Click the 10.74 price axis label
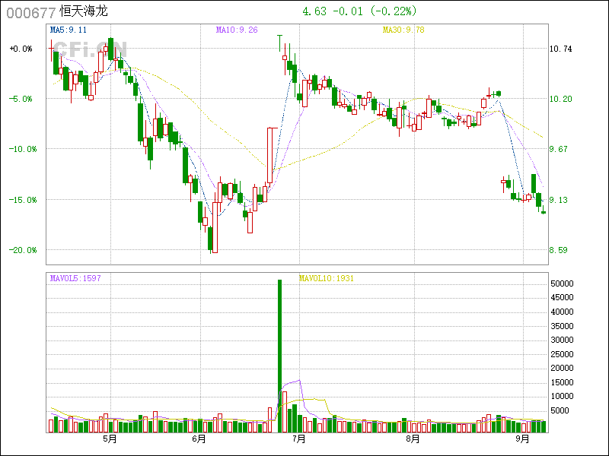Image resolution: width=609 pixels, height=456 pixels. 560,49
